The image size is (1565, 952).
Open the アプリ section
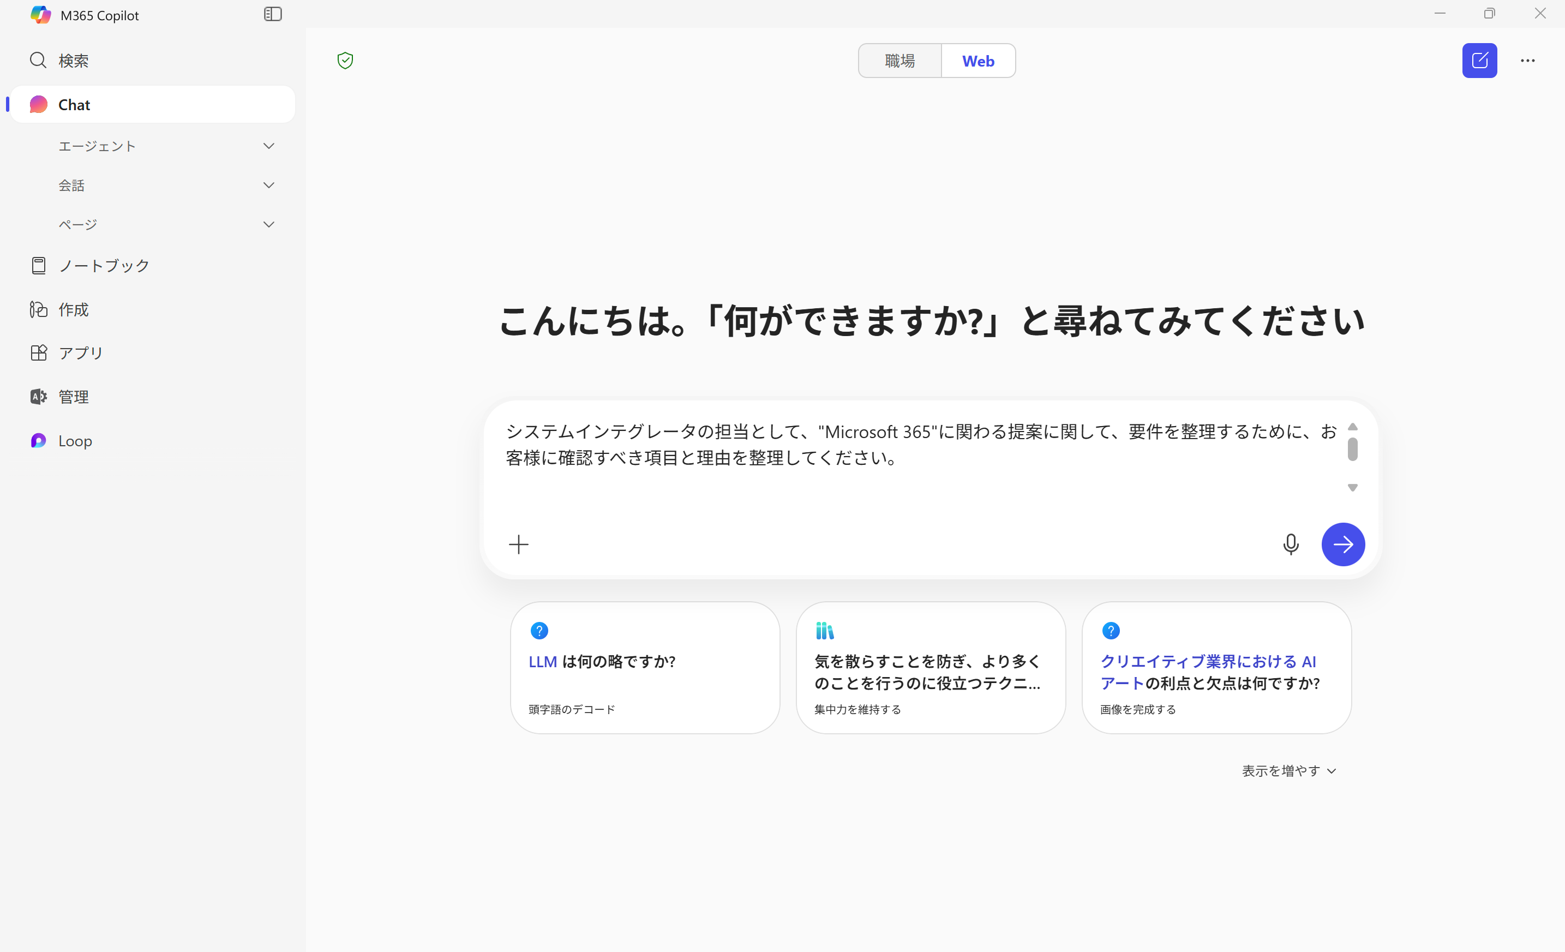click(80, 352)
